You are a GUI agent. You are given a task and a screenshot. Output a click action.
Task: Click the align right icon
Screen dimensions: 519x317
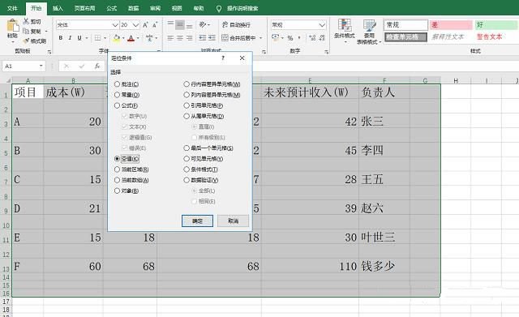pos(189,38)
